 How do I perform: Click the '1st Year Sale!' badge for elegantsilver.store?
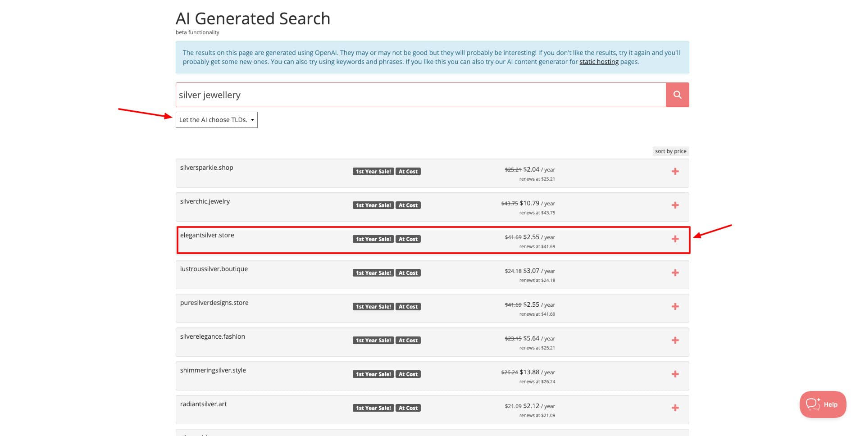(x=373, y=239)
